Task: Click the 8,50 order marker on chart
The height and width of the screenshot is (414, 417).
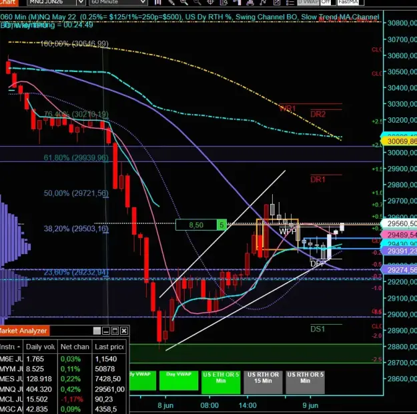Action: pos(196,225)
